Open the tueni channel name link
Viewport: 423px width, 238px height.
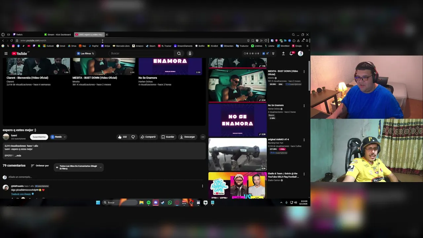tap(14, 136)
